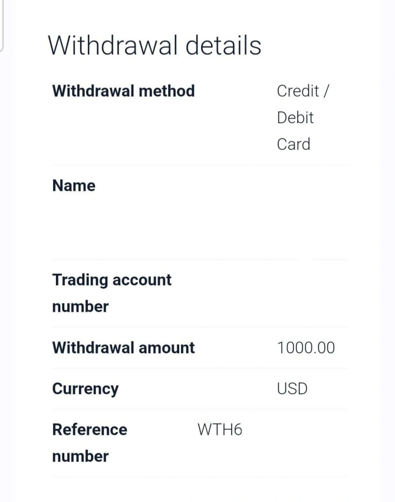
Task: Select the Name field label
Action: (74, 186)
